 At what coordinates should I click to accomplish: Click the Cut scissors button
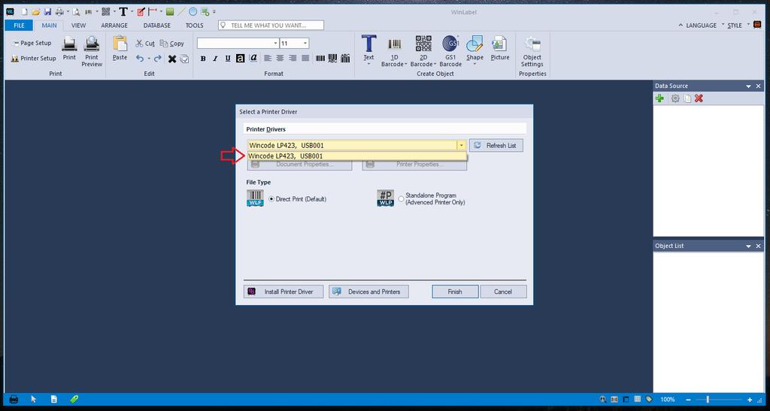(145, 44)
